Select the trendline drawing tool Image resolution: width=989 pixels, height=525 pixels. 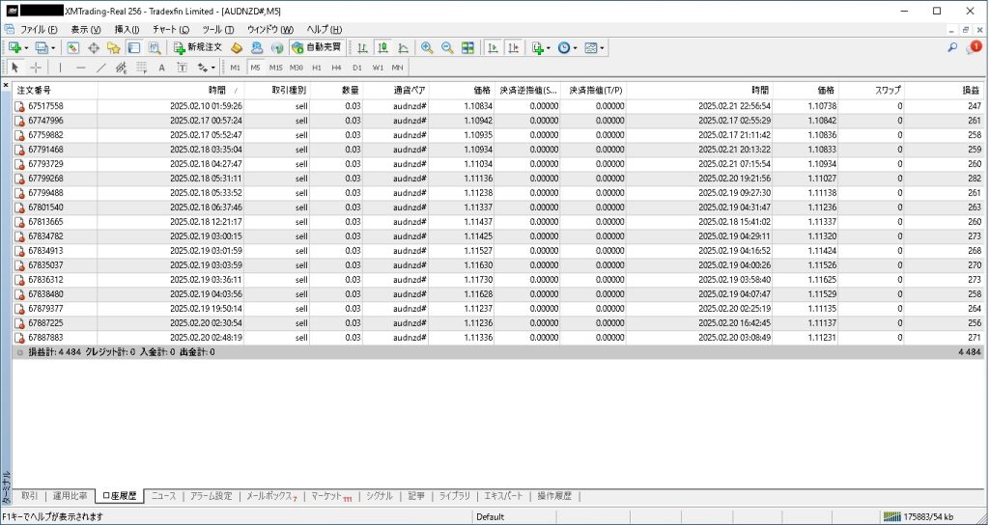click(100, 68)
